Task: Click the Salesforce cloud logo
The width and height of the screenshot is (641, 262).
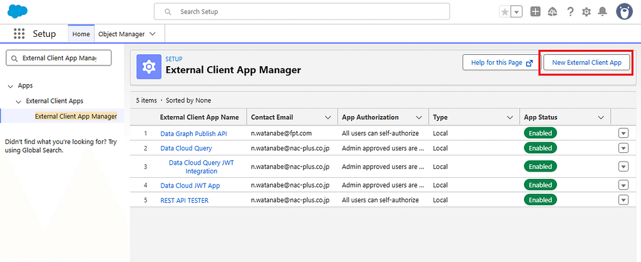Action: [x=18, y=11]
